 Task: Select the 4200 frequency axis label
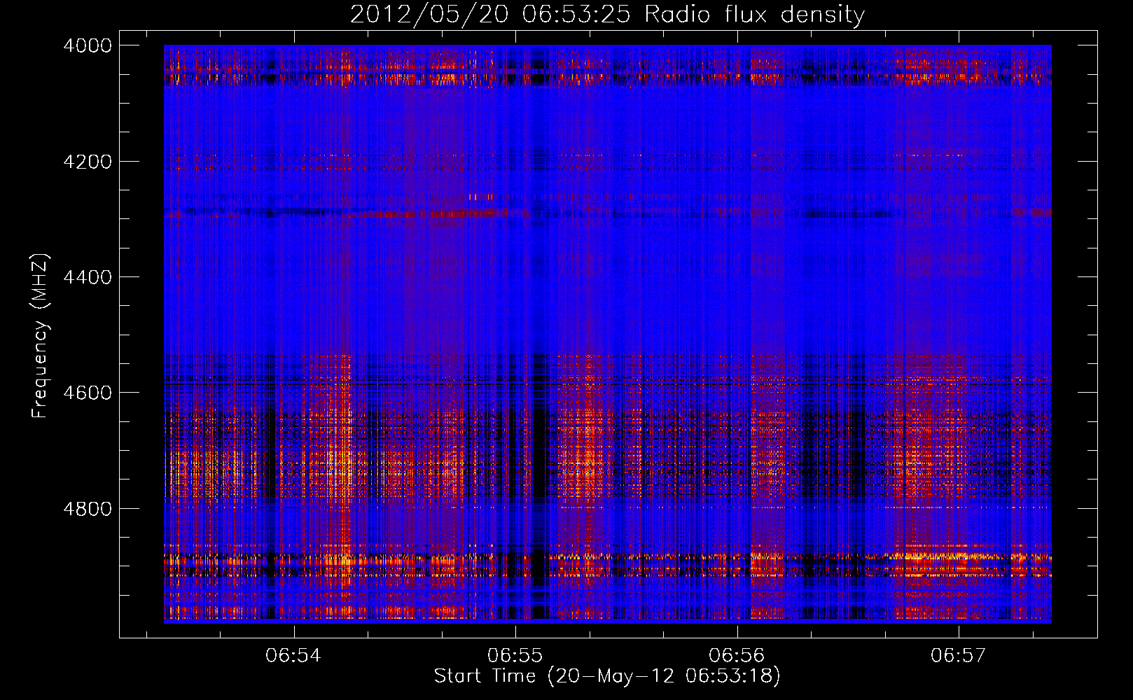click(x=88, y=162)
